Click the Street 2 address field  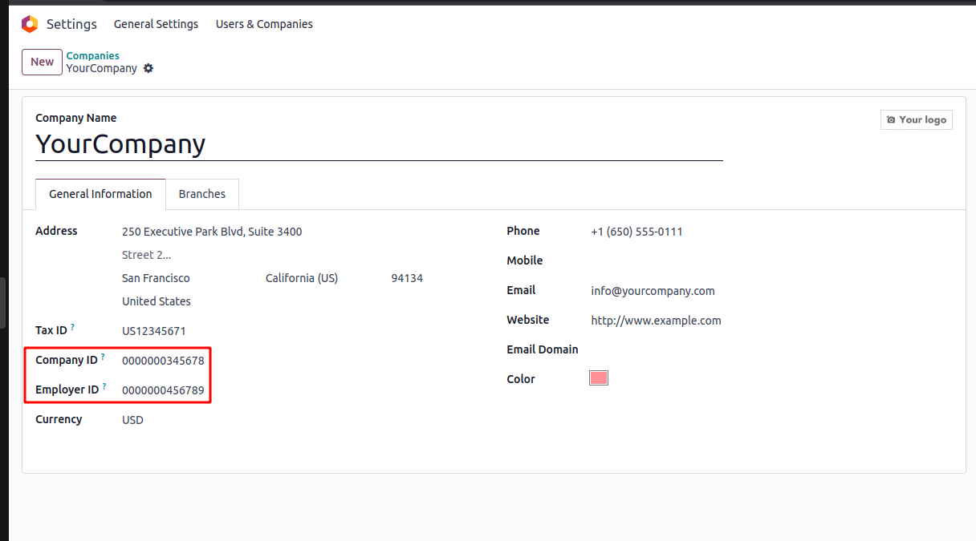point(273,255)
